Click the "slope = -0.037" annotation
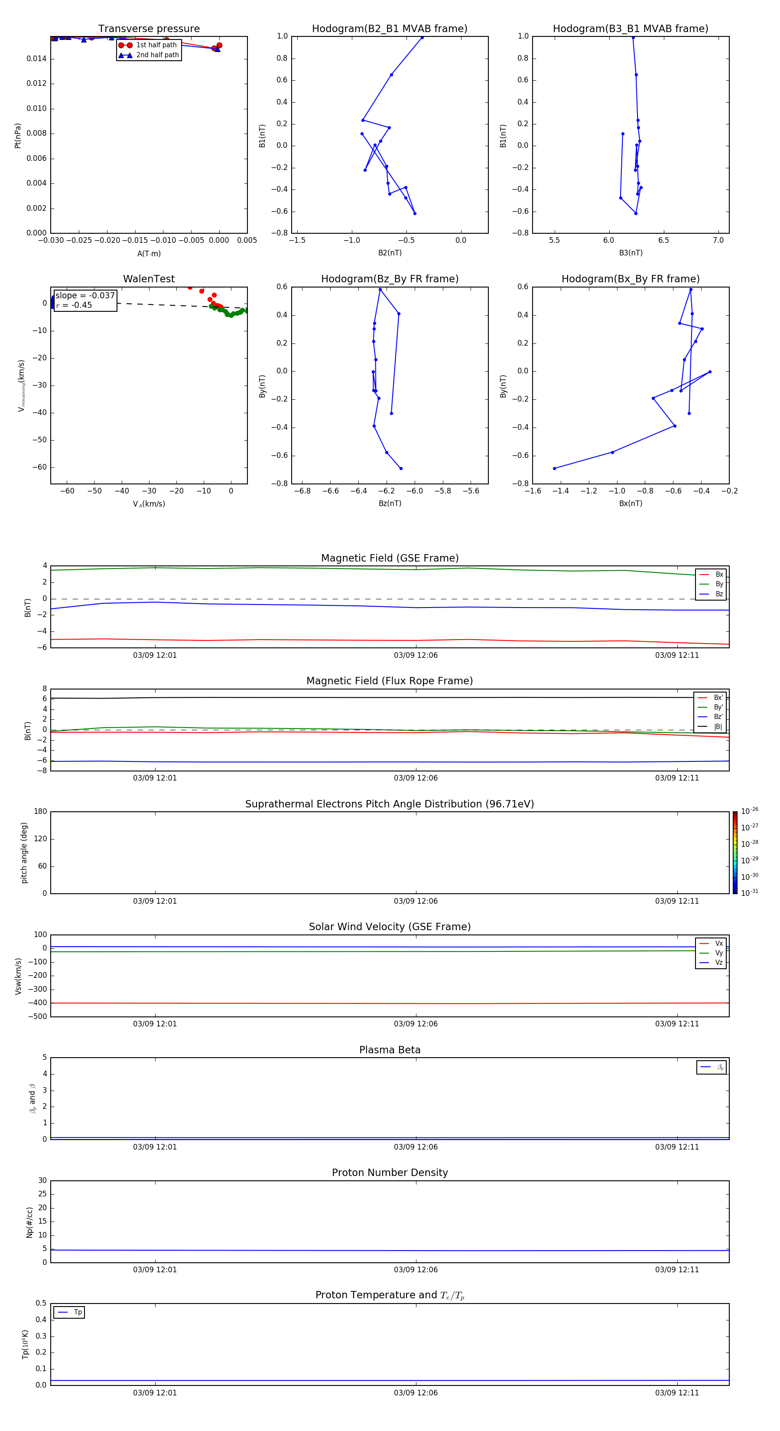Screen dimensions: 780x1431 click(x=85, y=296)
